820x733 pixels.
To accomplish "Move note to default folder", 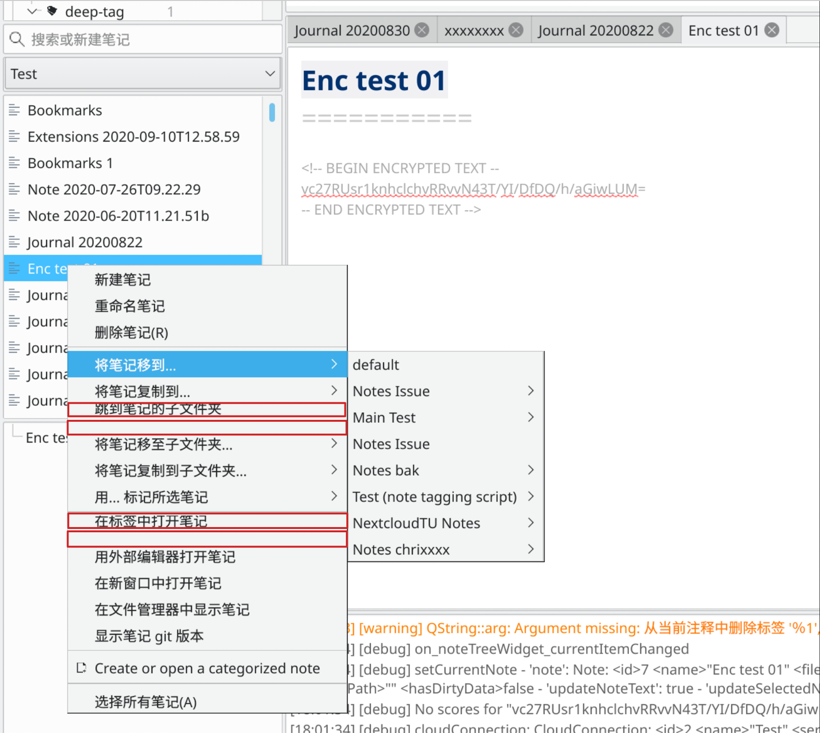I will [446, 365].
